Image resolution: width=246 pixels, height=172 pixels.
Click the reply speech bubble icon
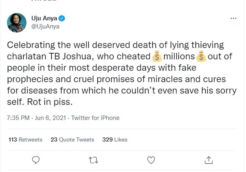click(x=35, y=159)
